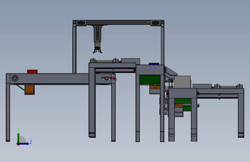Select the dark gray box on the center table
Image resolution: width=250 pixels, height=162 pixels.
click(131, 61)
